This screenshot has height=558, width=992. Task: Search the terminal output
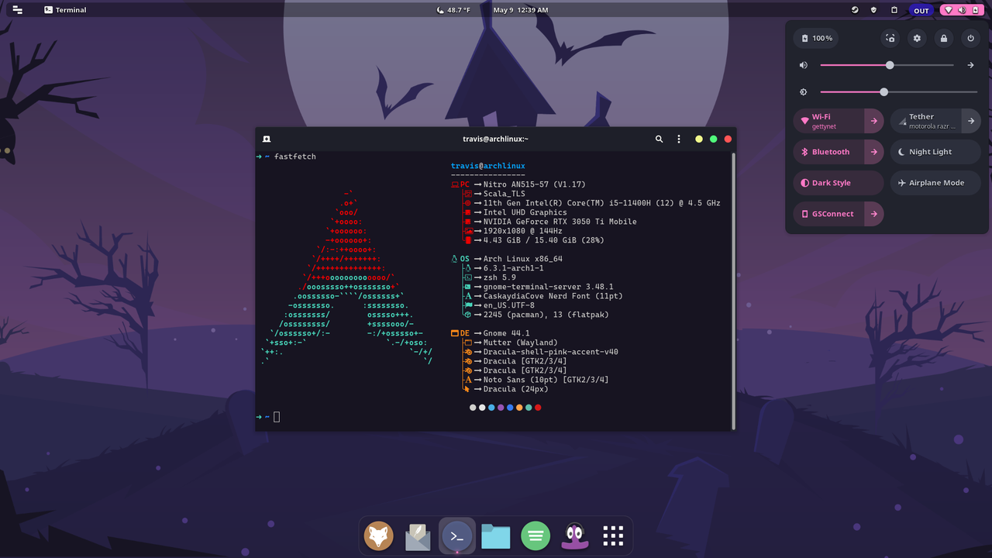tap(660, 139)
